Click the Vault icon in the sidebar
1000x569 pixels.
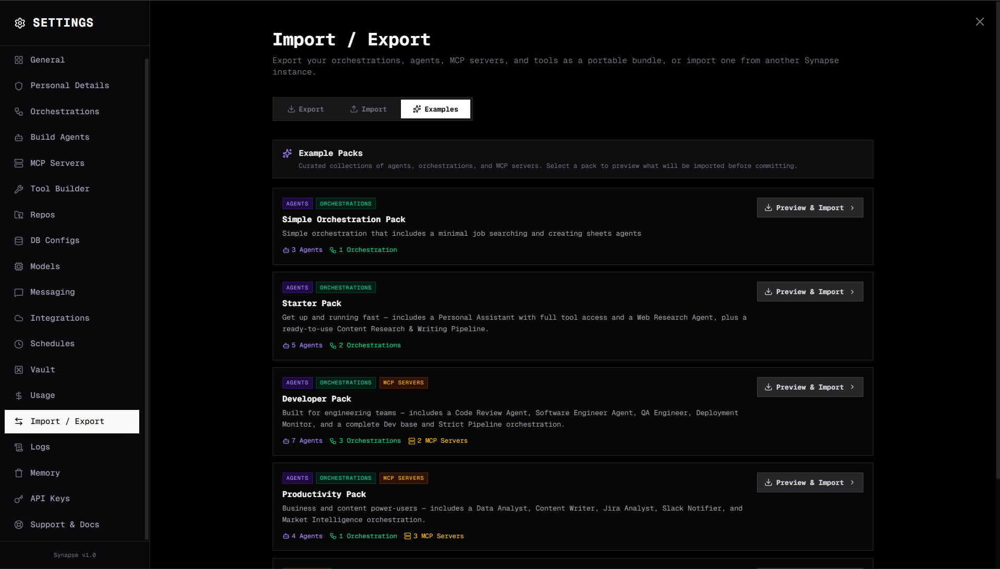click(19, 370)
